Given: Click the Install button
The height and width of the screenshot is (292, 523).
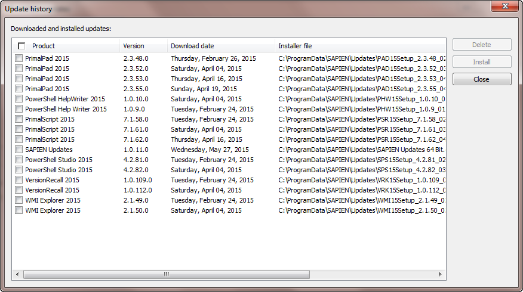Looking at the screenshot, I should coord(482,62).
